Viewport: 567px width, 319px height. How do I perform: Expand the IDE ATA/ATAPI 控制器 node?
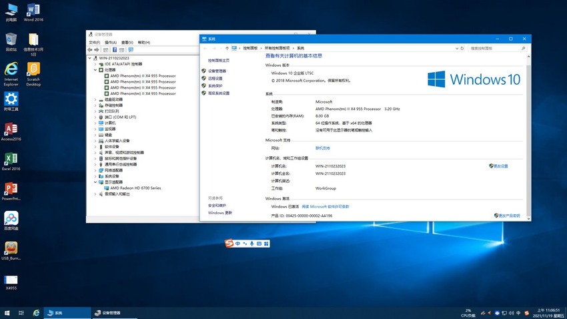coord(95,64)
